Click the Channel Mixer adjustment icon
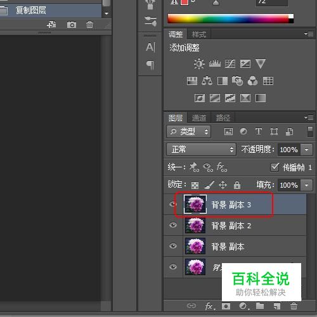317x317 pixels. click(x=252, y=81)
